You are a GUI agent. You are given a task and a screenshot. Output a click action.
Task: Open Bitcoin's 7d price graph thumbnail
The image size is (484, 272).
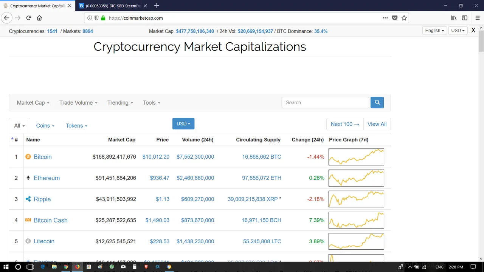click(x=356, y=157)
